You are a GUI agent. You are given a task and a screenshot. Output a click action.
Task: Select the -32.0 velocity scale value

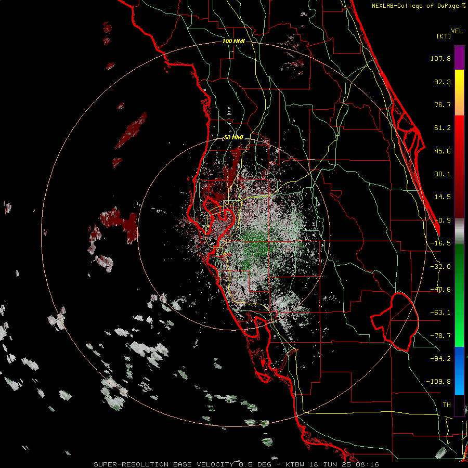[440, 267]
